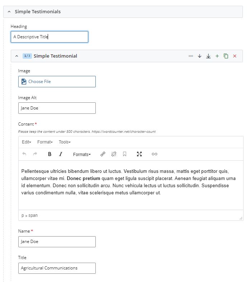Move the testimonial to the bottom
This screenshot has width=250, height=282.
click(x=208, y=56)
